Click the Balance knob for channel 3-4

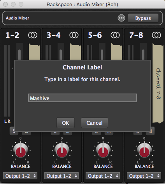coord(62,150)
